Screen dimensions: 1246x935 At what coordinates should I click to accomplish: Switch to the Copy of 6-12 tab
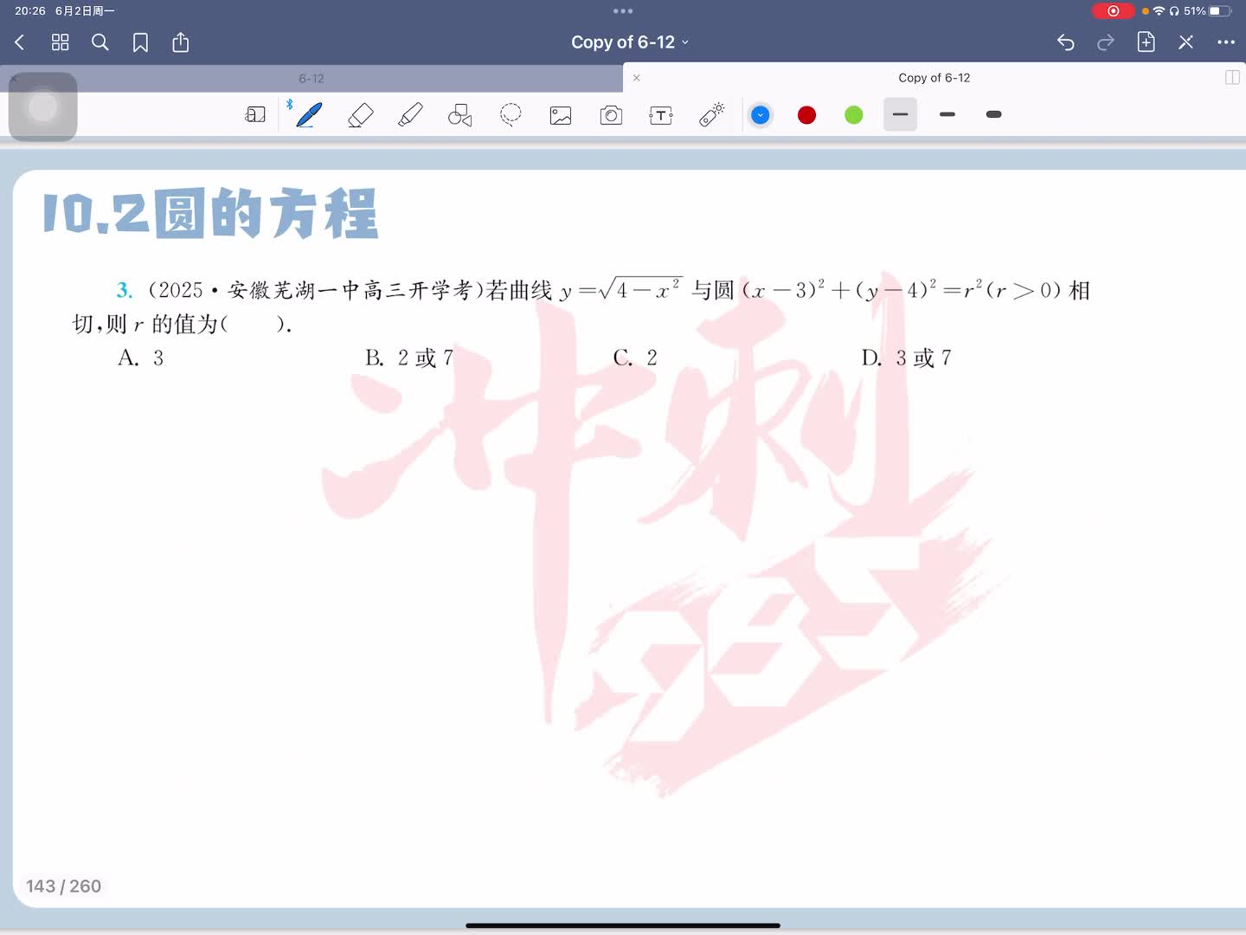coord(934,78)
